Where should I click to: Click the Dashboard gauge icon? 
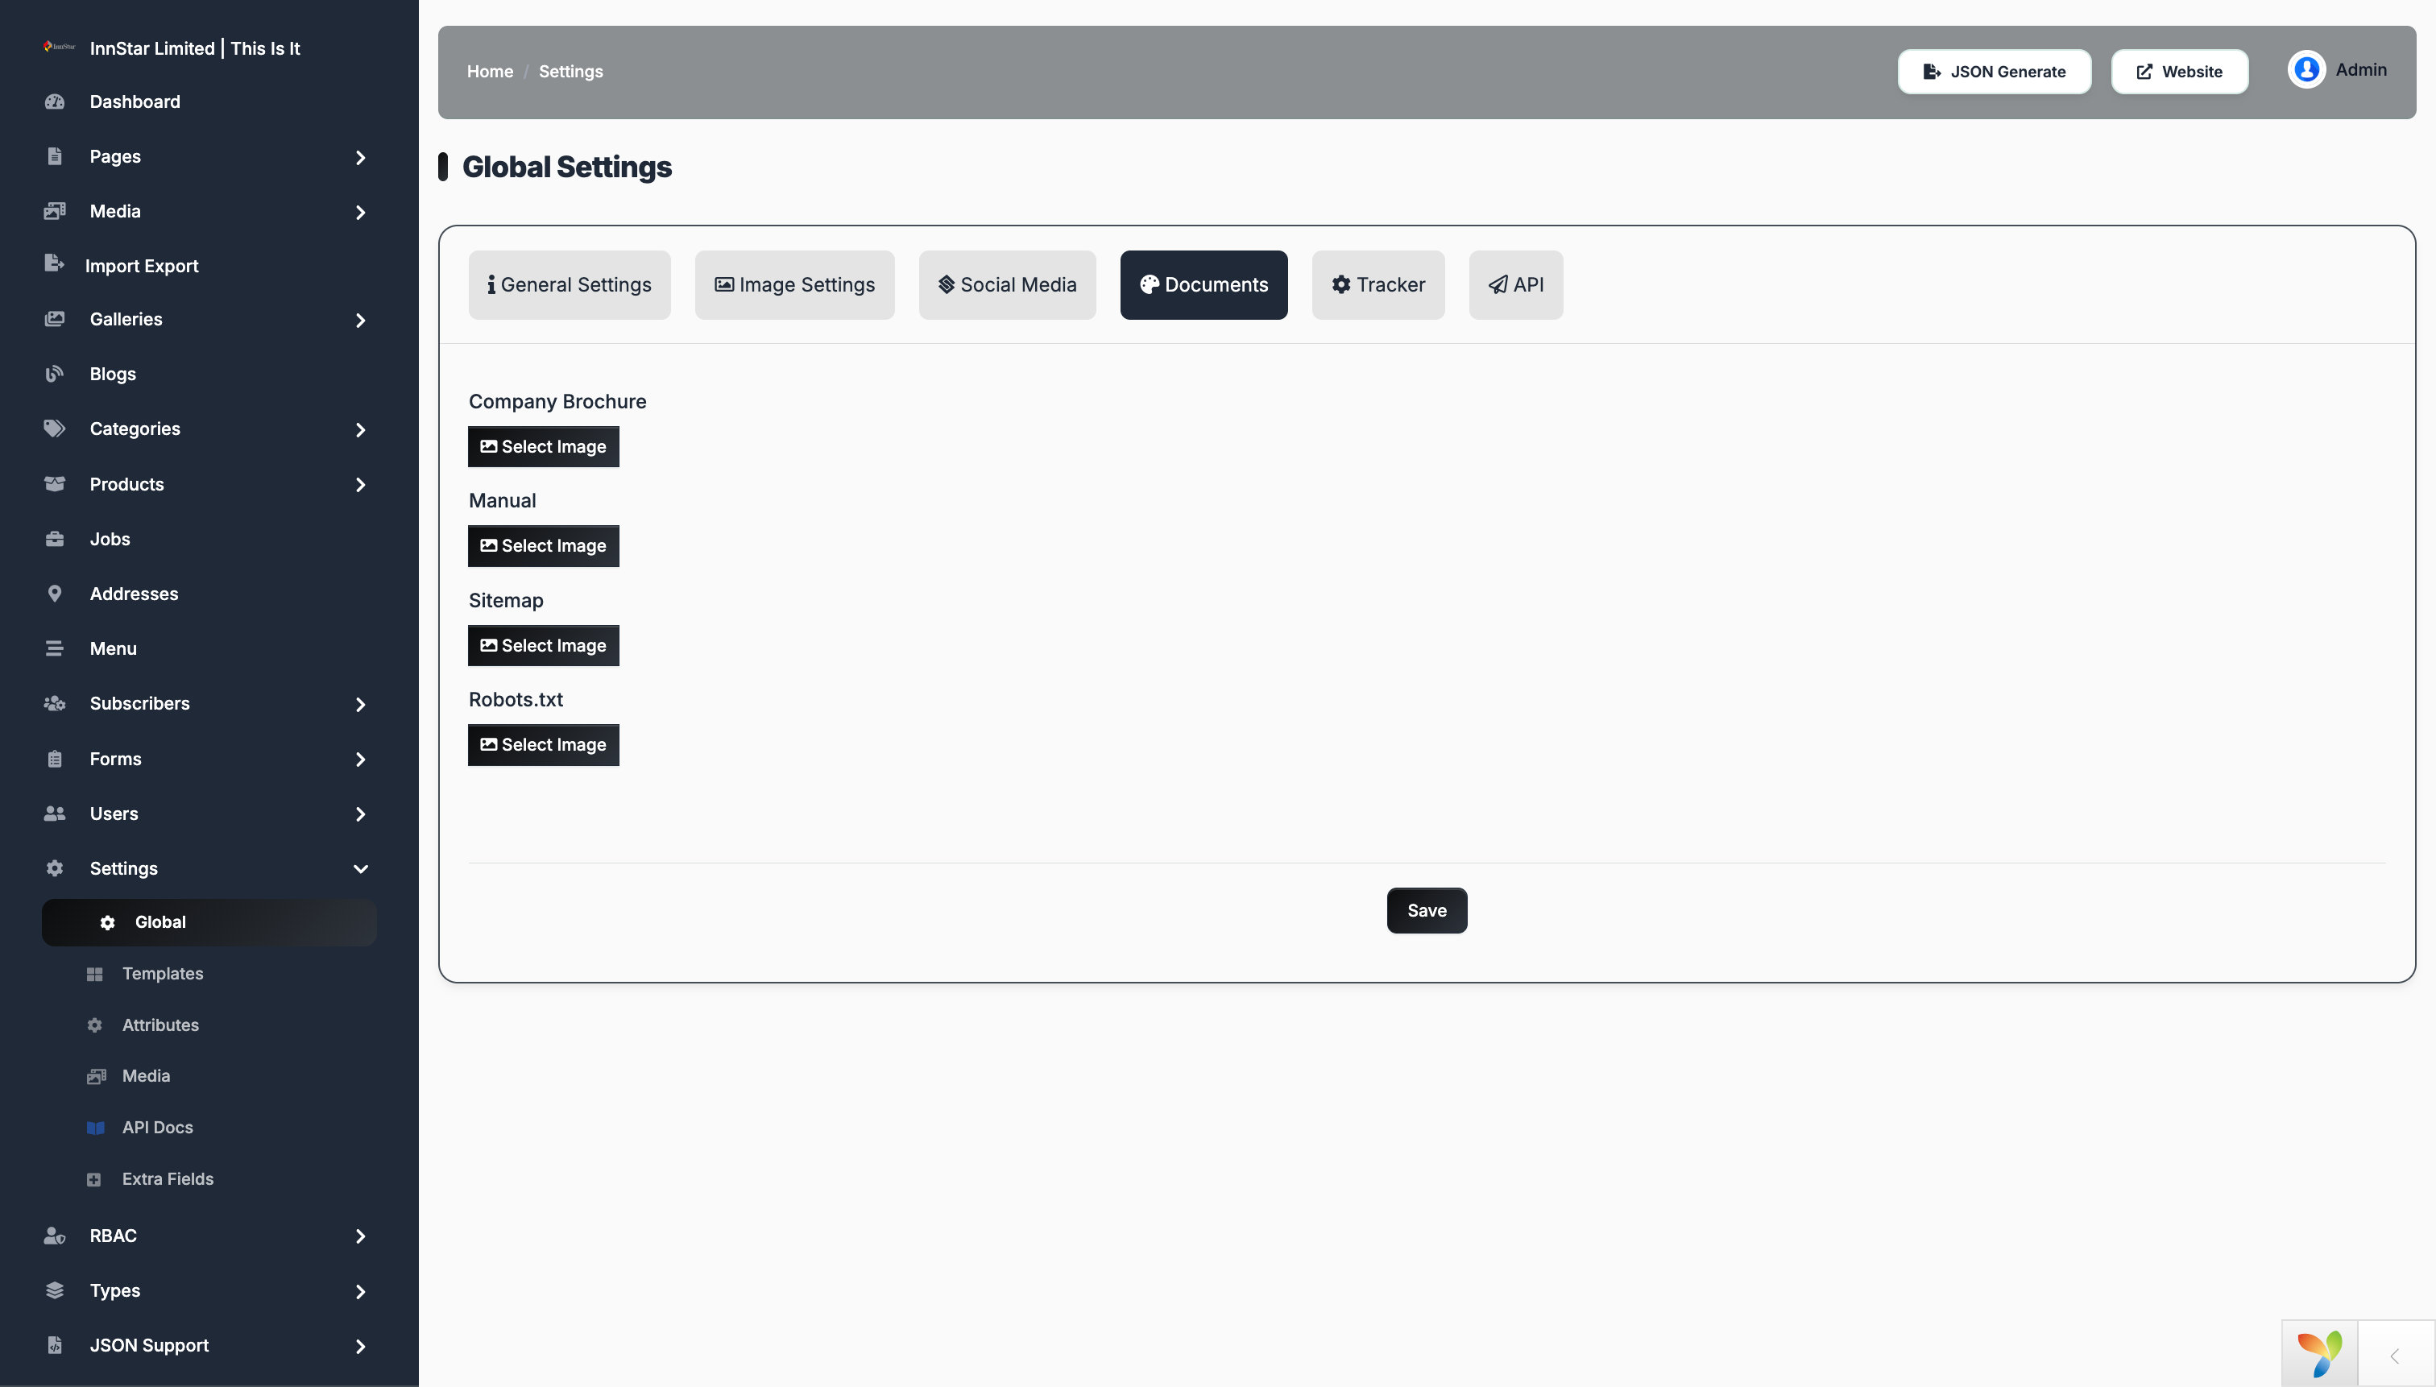coord(54,102)
